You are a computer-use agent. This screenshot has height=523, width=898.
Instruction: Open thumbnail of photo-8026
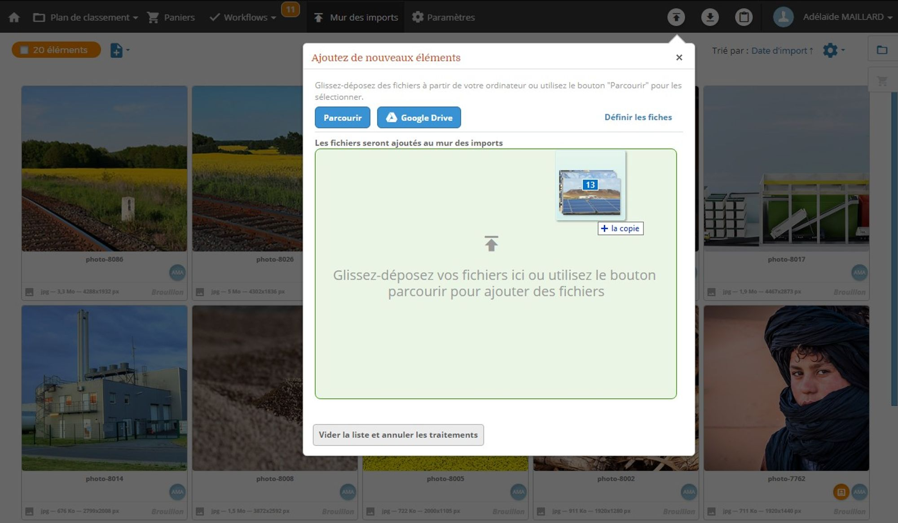(x=248, y=168)
